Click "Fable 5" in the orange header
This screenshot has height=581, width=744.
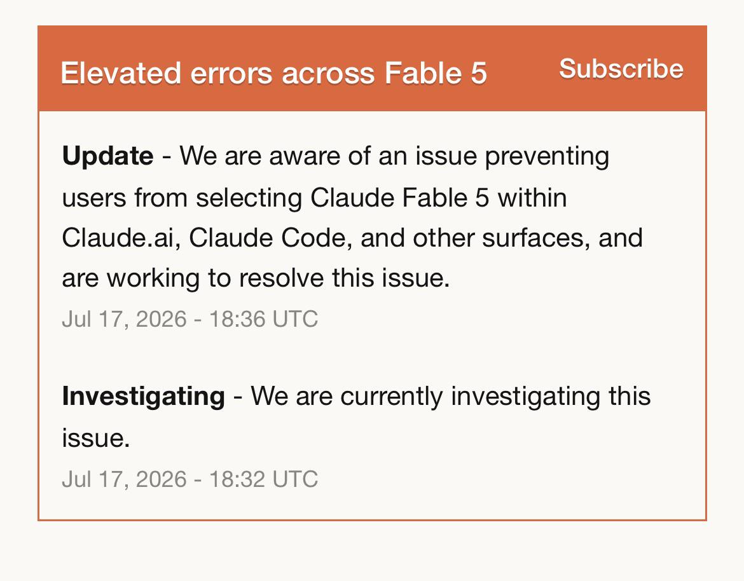point(436,73)
